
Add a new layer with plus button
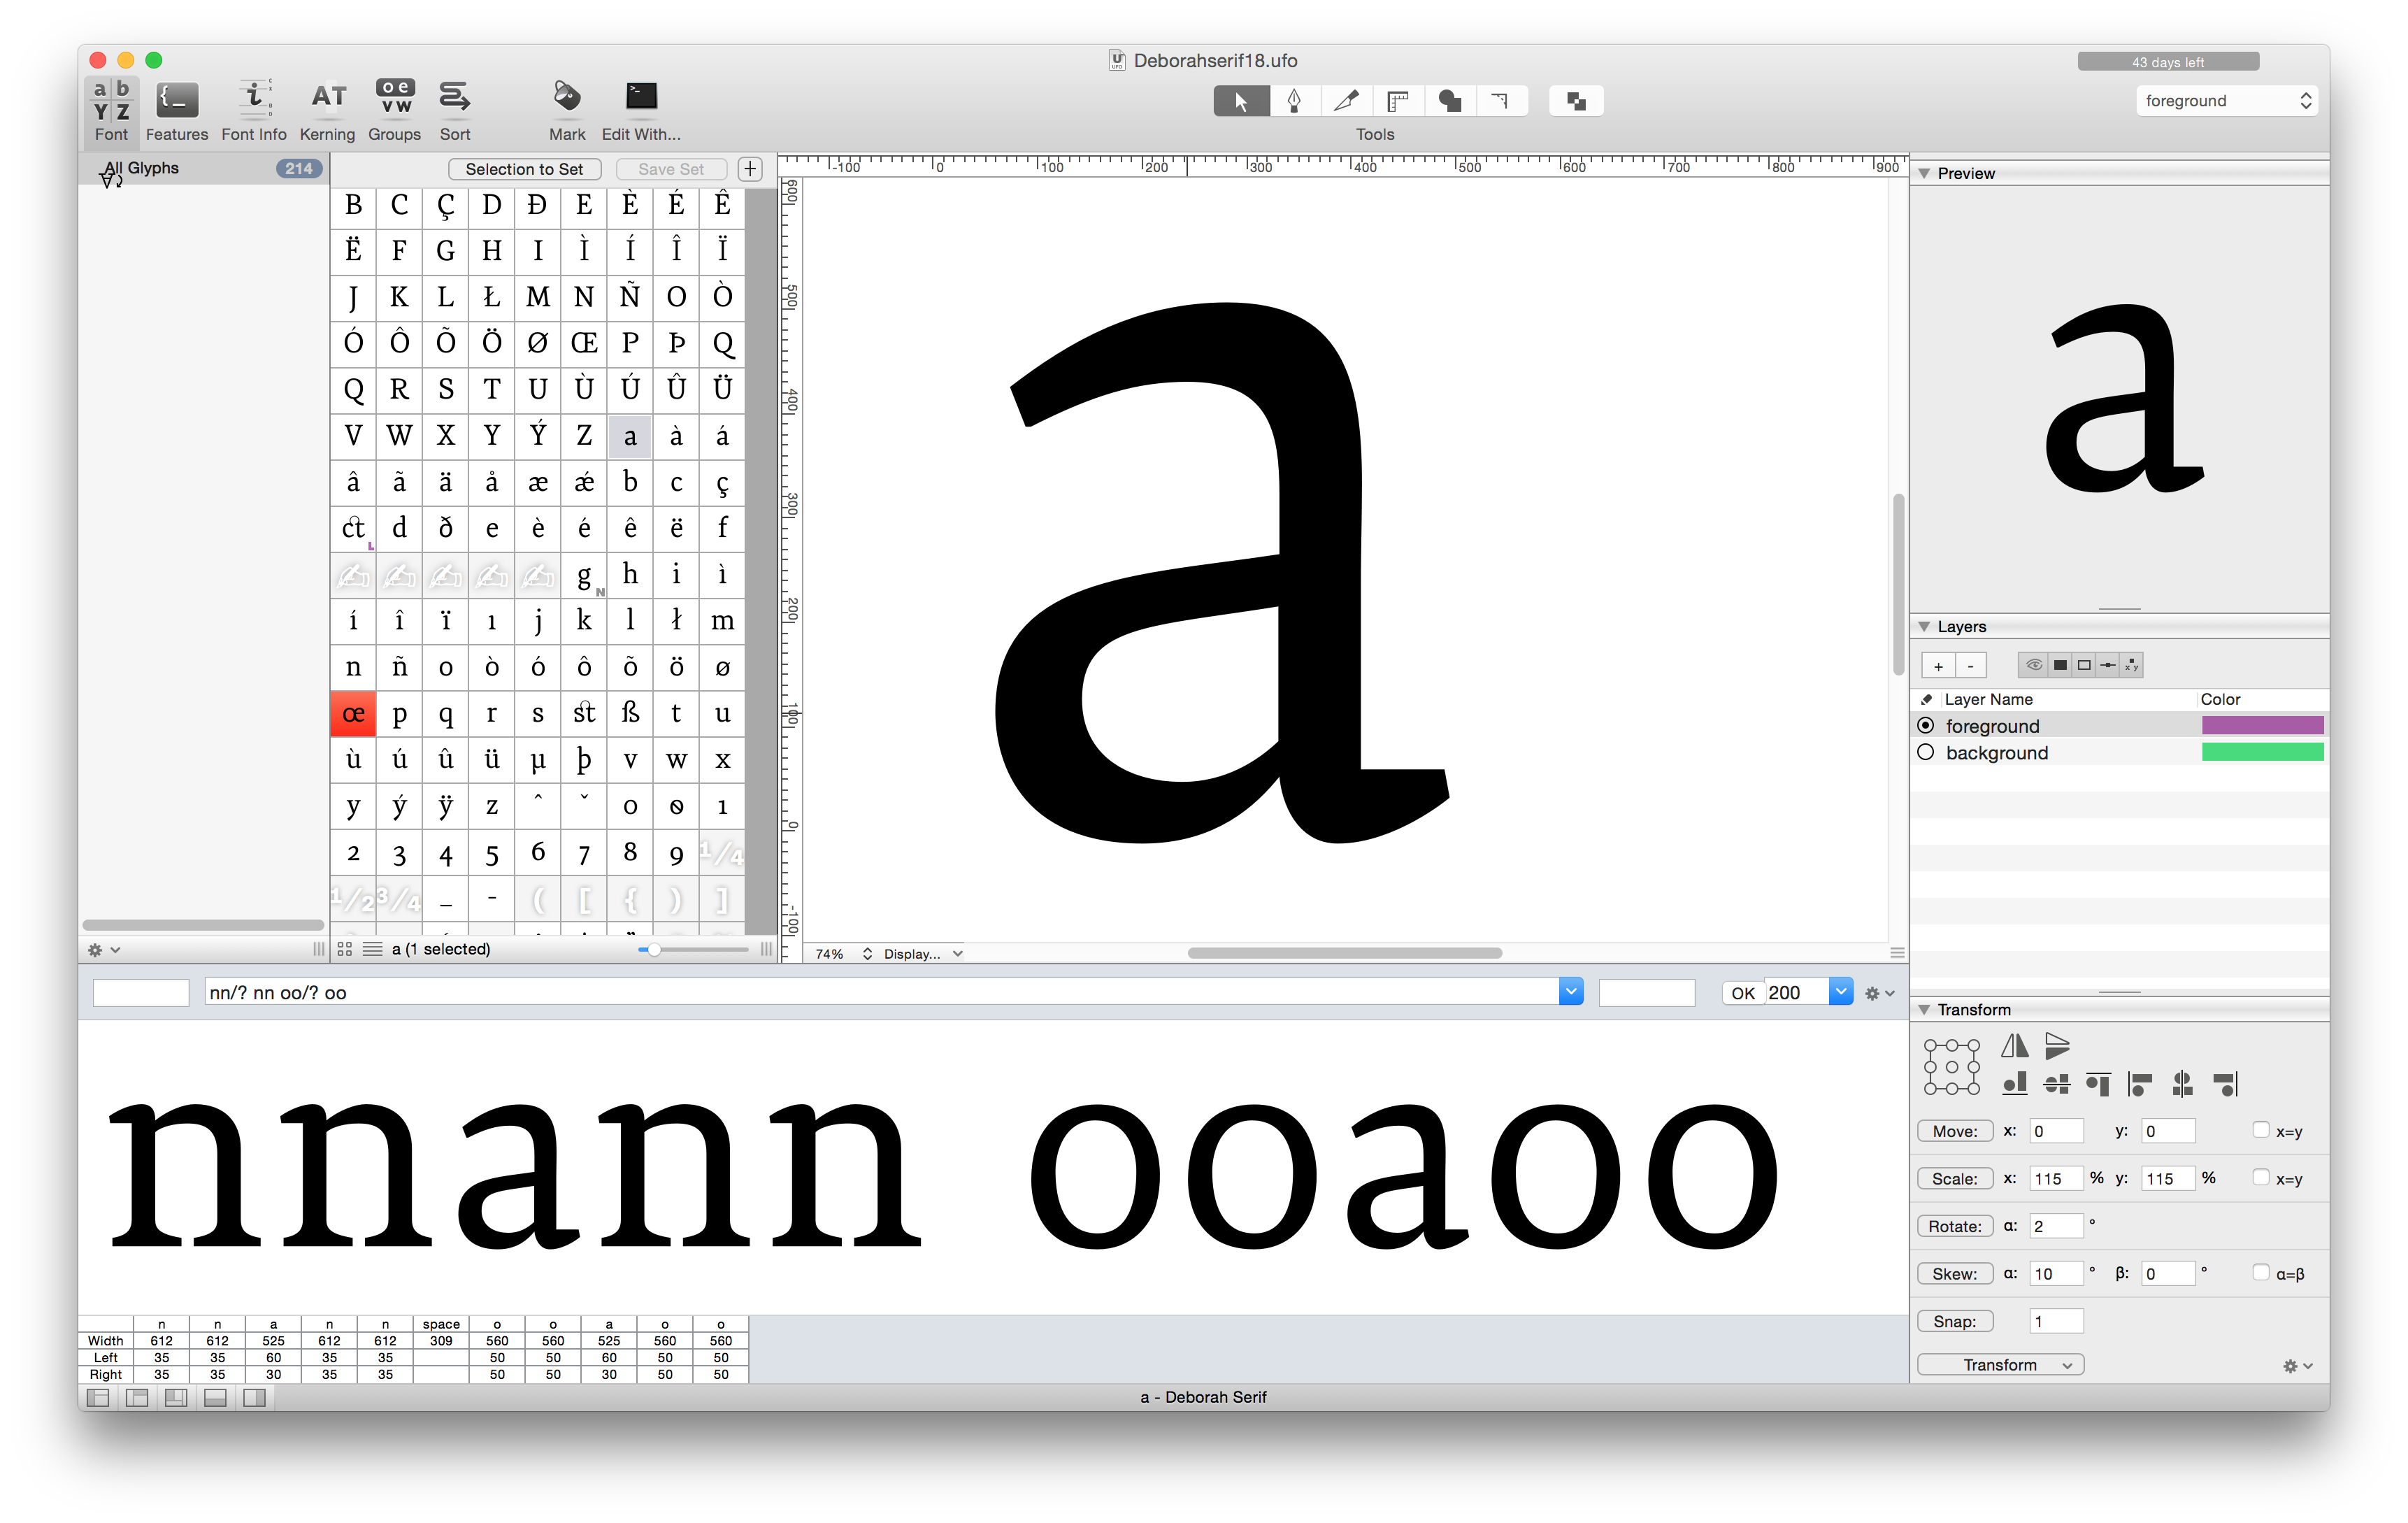1938,665
